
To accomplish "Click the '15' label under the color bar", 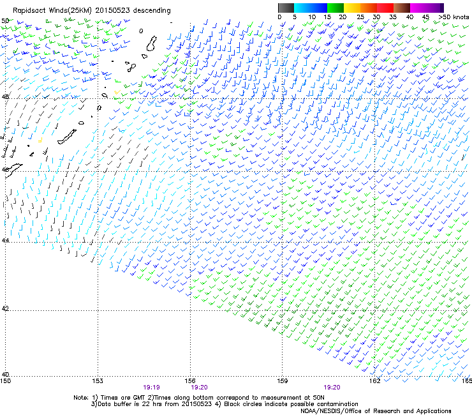I will pos(327,17).
